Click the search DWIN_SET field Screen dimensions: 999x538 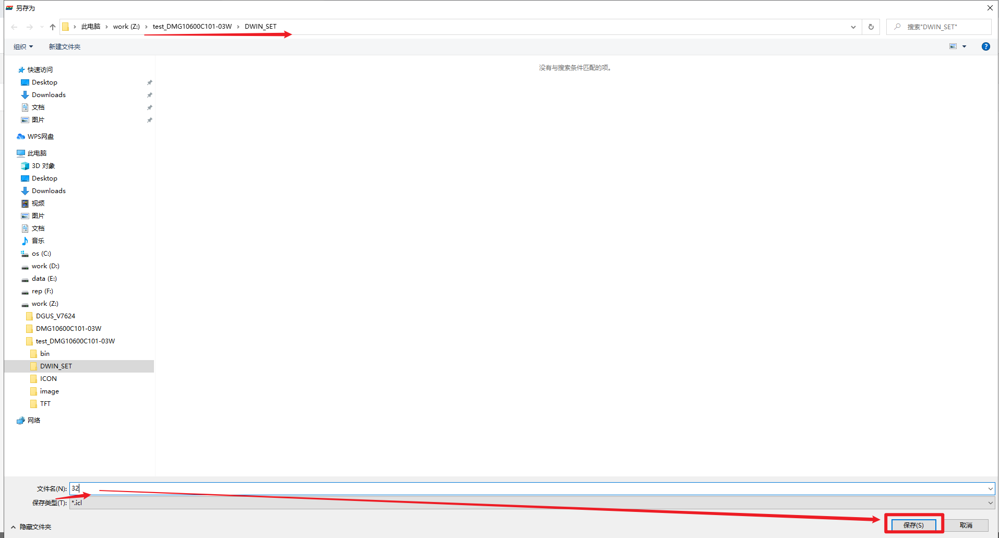pyautogui.click(x=939, y=27)
